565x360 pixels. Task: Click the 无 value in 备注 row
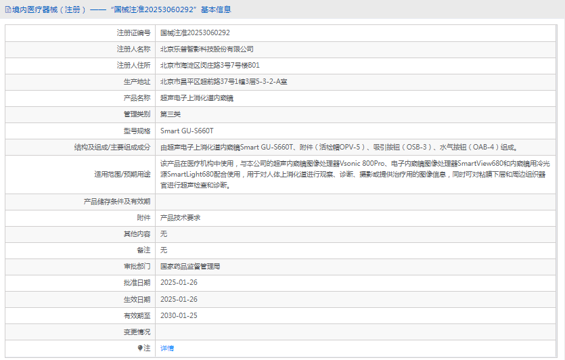pyautogui.click(x=164, y=250)
